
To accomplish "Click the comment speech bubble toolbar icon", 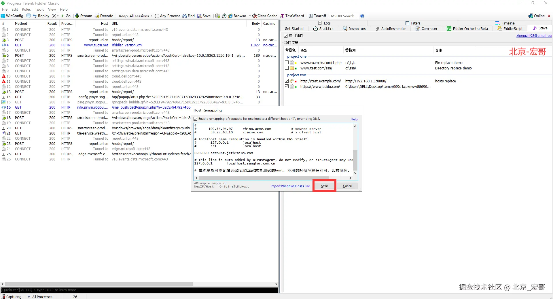I will coord(29,16).
